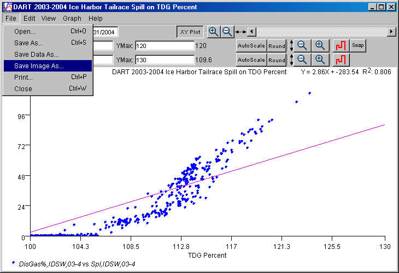This screenshot has height=273, width=399.
Task: Select Save Data As menu entry
Action: click(x=37, y=54)
